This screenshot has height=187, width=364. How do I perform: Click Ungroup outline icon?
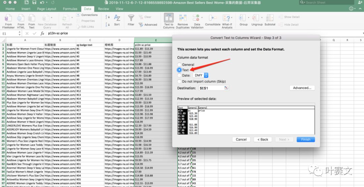pos(255,18)
